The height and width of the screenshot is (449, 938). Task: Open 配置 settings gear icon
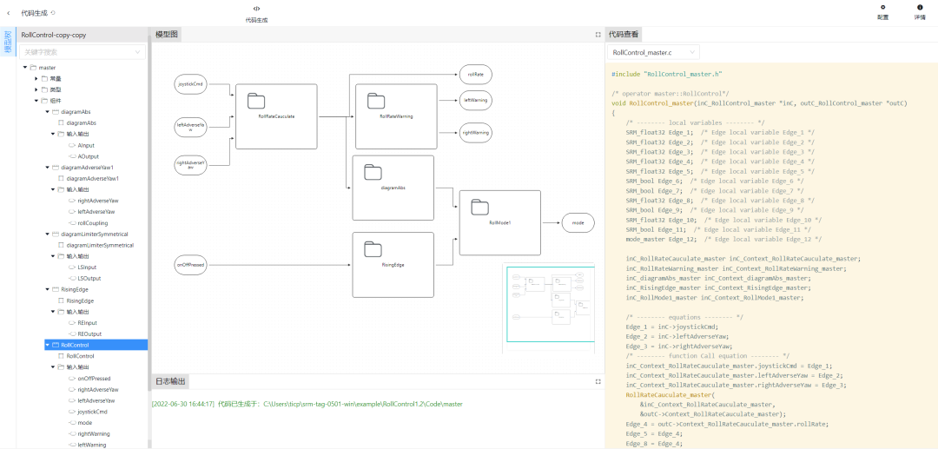[882, 8]
